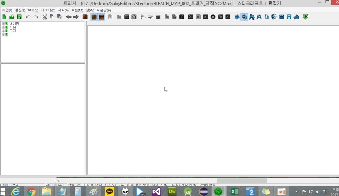Viewport: 339px width, 196px height.
Task: Open the 도움말(H) menu
Action: click(104, 10)
